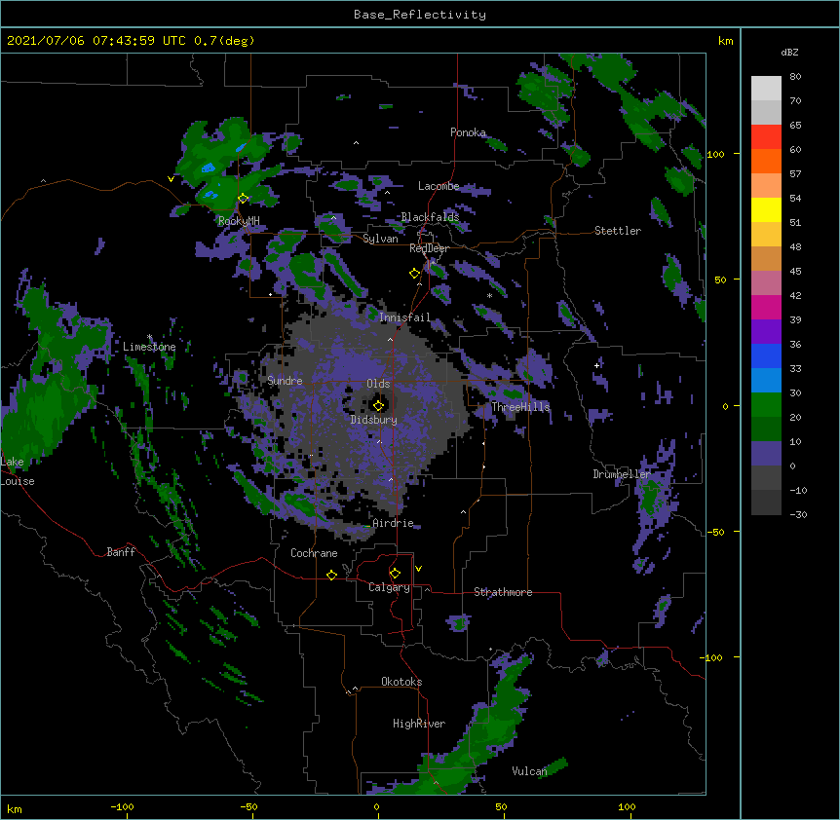Screen dimensions: 840x820
Task: Pick the dark gray swatch between -10 and -30
Action: coord(766,503)
